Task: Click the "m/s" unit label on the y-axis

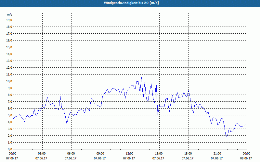Action: tap(9, 15)
